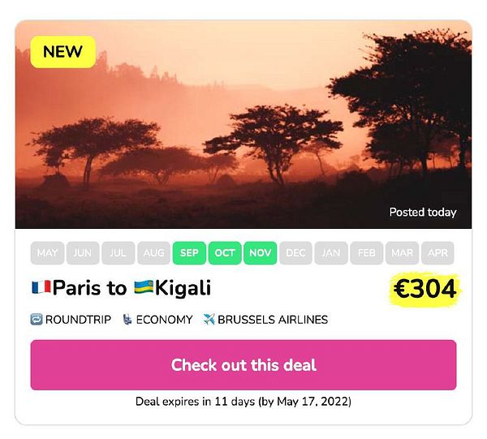Screen dimensions: 487x439
Task: Click the airplane icon beside Brussels Airlines
Action: [209, 319]
